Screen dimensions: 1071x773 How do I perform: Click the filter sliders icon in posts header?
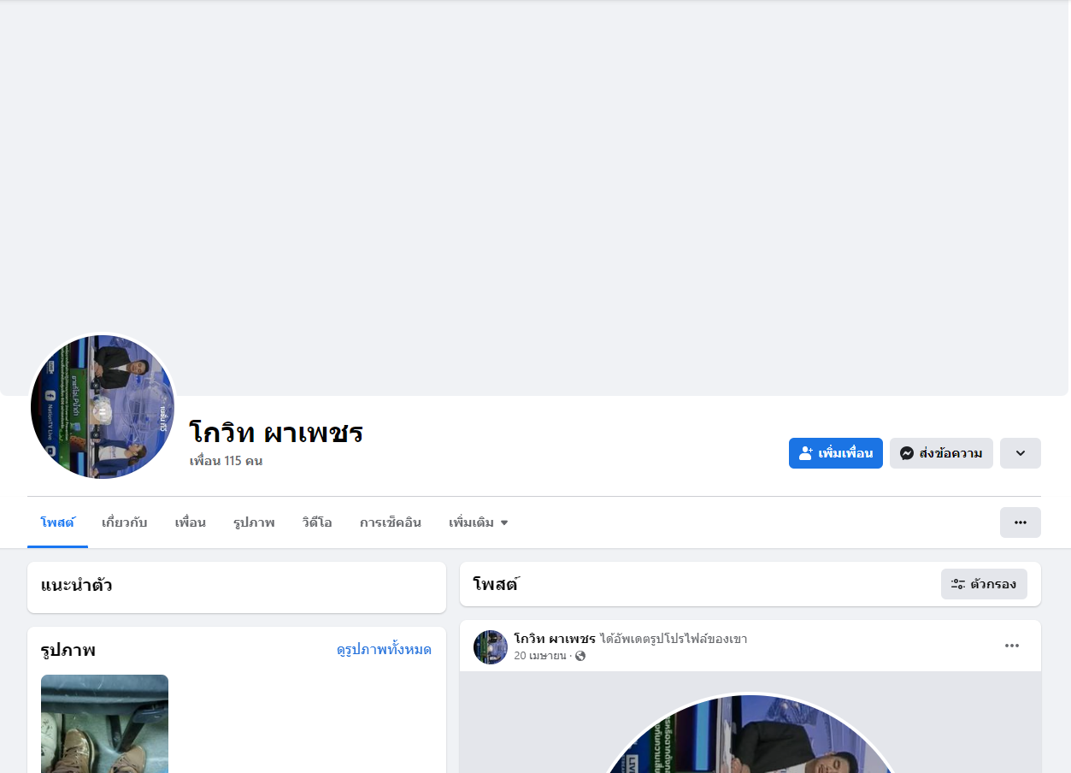[958, 584]
